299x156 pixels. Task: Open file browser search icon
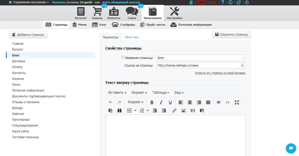tap(202, 111)
